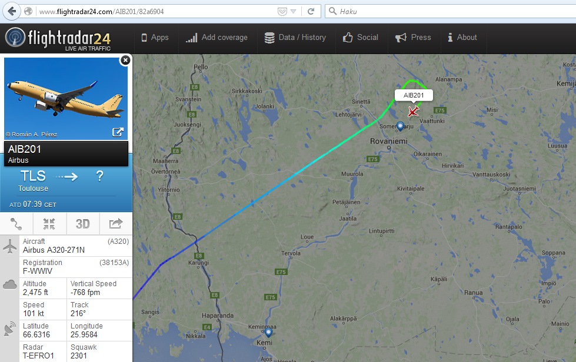Click the flightradar24 logo
The image size is (576, 362).
coord(58,39)
